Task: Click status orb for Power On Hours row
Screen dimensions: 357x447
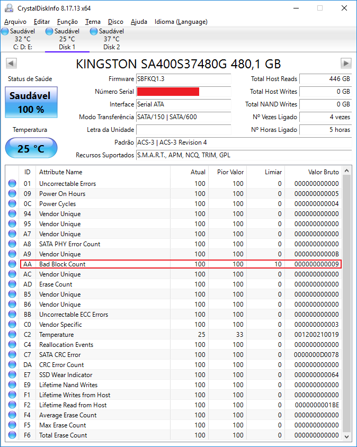Action: 12,193
